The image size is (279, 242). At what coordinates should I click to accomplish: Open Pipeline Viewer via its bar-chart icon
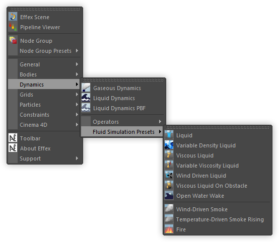tap(13, 27)
